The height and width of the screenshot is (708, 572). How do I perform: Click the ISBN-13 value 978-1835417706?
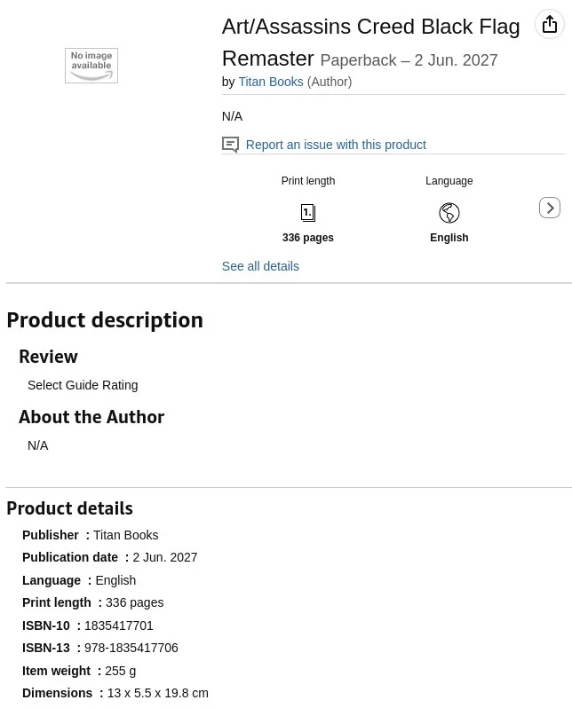(x=131, y=648)
